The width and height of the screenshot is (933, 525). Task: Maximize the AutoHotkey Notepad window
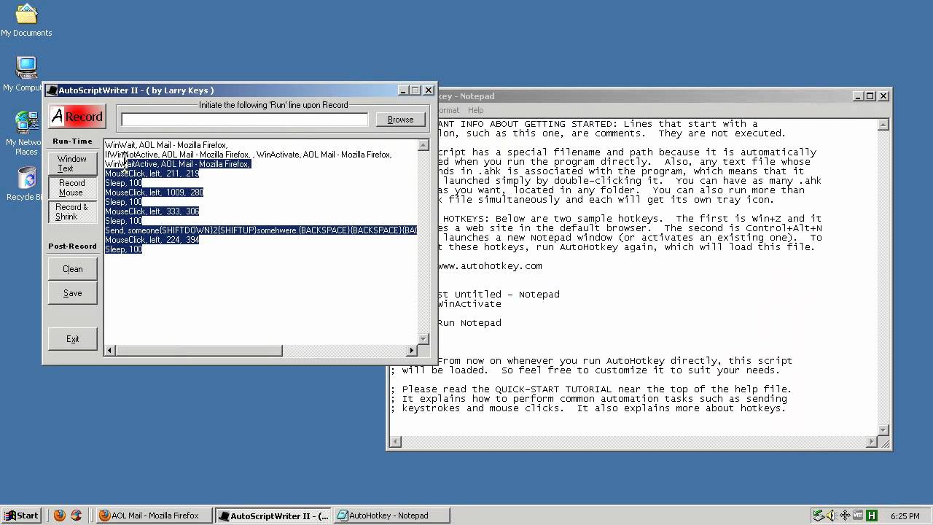[870, 96]
